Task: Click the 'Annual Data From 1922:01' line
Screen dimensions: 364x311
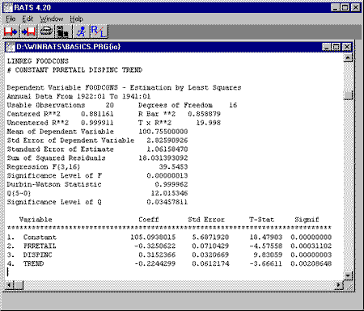Action: coord(78,96)
